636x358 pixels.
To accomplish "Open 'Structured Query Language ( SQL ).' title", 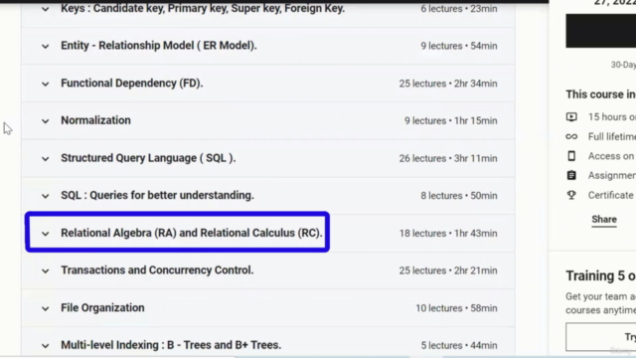I will 148,158.
